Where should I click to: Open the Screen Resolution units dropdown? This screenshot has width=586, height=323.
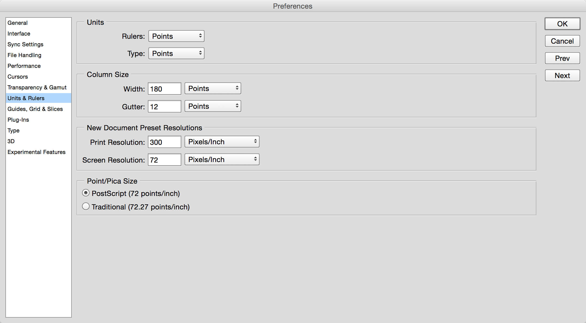[222, 159]
